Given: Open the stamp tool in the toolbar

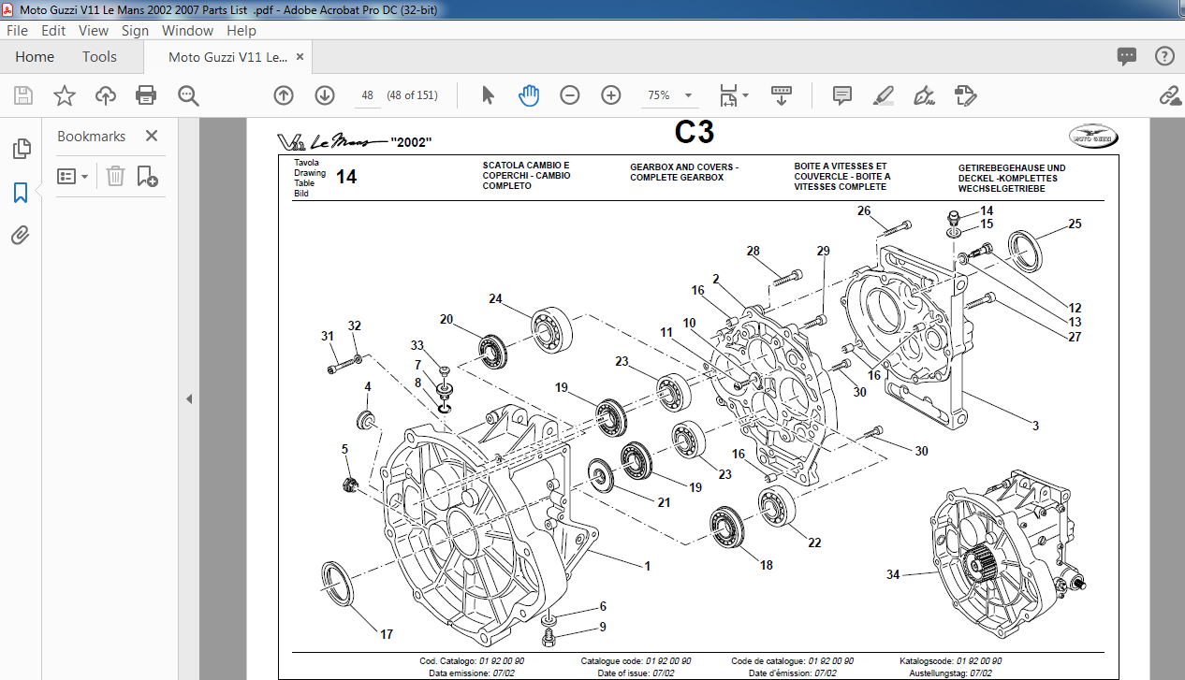Looking at the screenshot, I should pyautogui.click(x=965, y=95).
